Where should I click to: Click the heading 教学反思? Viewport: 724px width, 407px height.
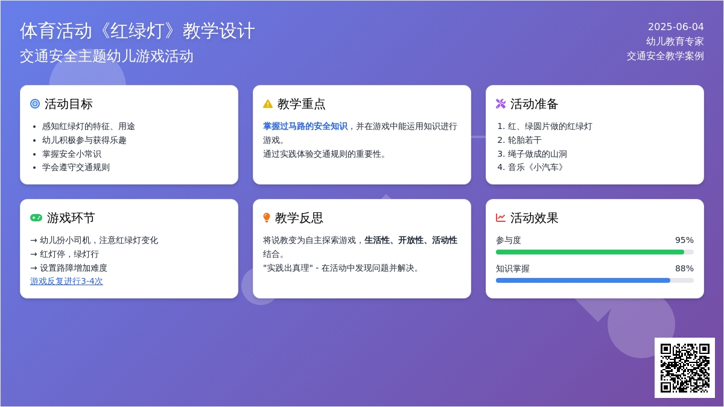299,218
